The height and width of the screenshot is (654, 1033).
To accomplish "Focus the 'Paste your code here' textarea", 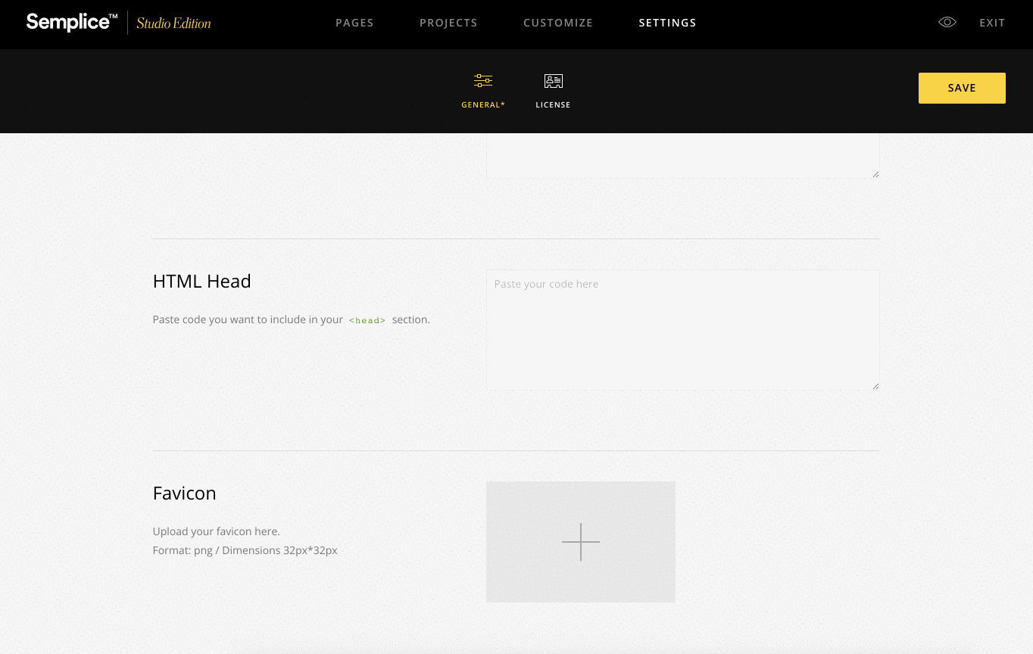I will 682,330.
